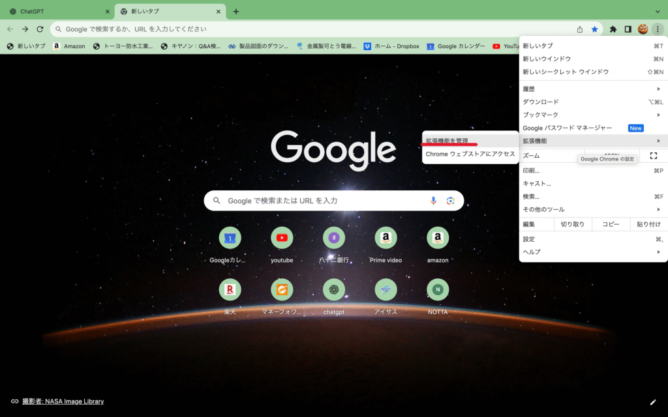
Task: Open the 八十二銀行 shortcut tile
Action: click(334, 245)
